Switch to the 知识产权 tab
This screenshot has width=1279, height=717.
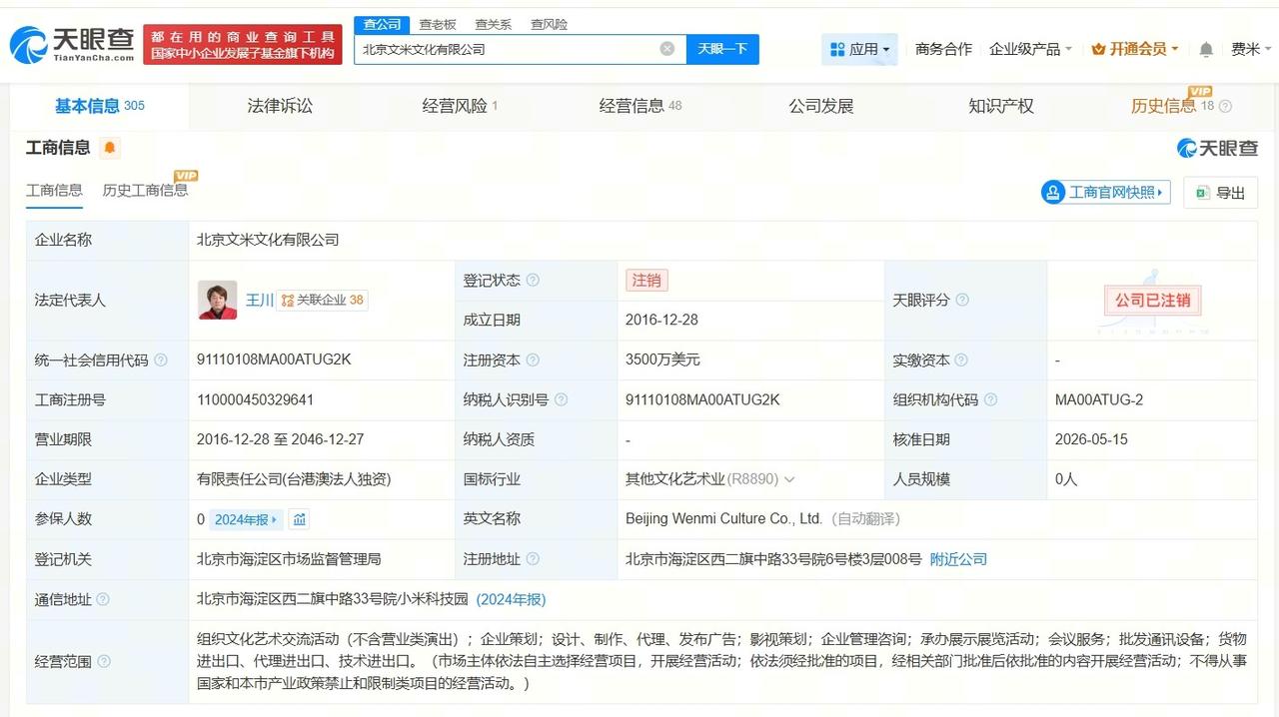1001,106
